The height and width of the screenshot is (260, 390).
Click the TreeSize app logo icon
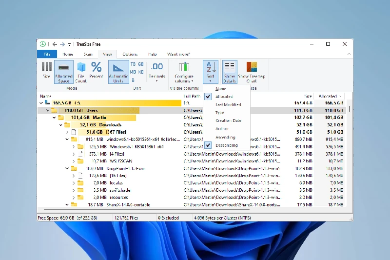click(x=43, y=44)
